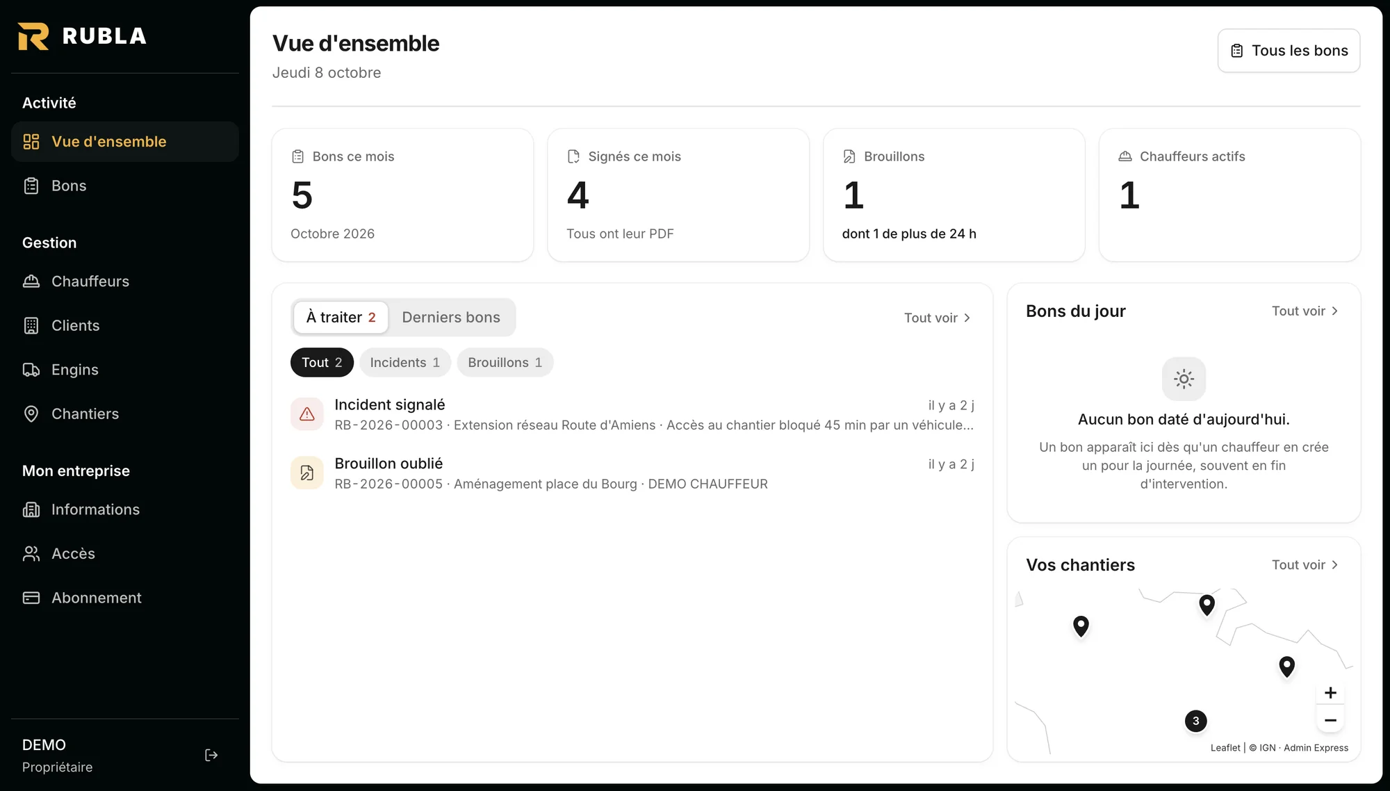Click the DEMO Propriétaire user label
The height and width of the screenshot is (791, 1390).
point(58,756)
